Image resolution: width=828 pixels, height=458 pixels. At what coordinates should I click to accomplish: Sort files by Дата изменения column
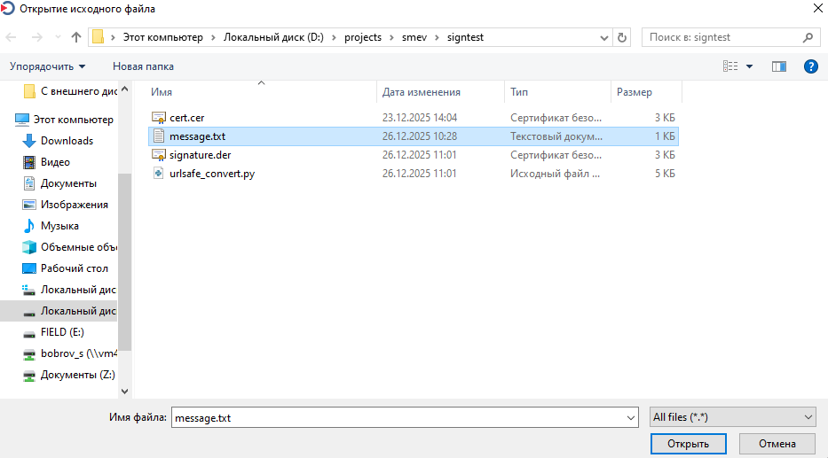point(422,92)
